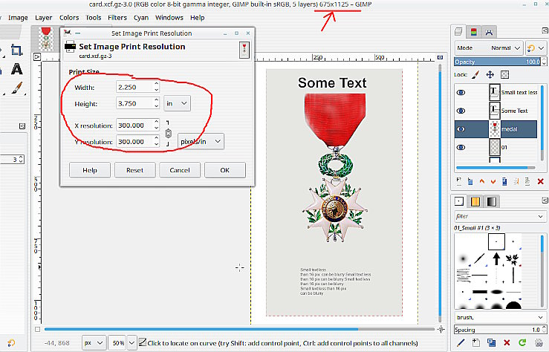Screen dimensions: 549x352
Task: Select the Crop tool in toolbox
Action: coord(16,50)
